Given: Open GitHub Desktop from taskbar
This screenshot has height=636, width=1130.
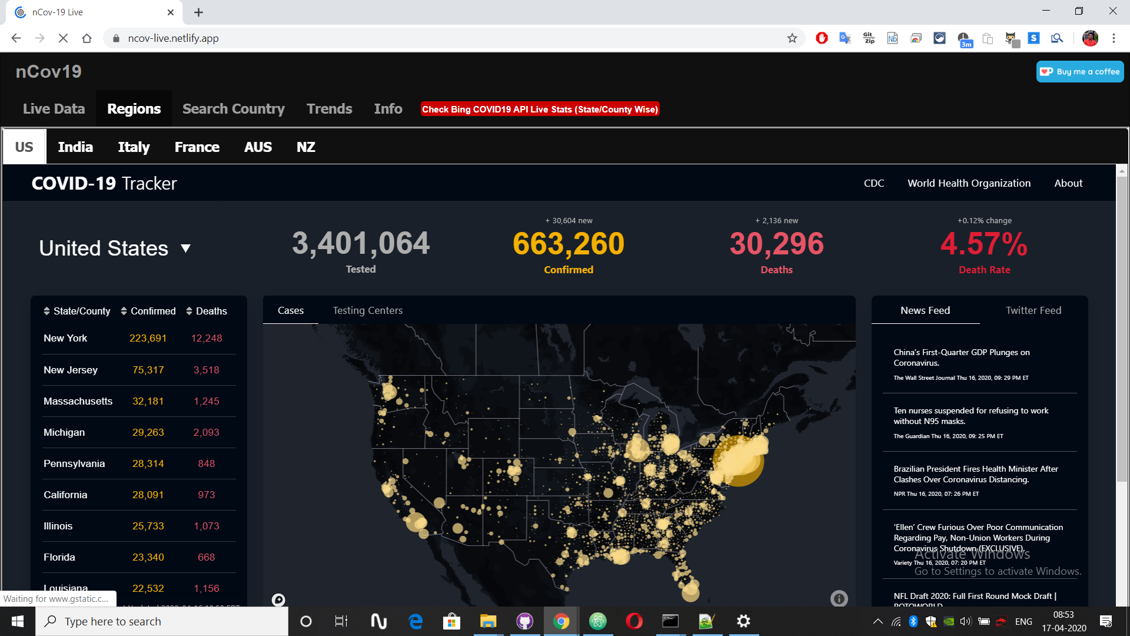Looking at the screenshot, I should click(x=524, y=621).
